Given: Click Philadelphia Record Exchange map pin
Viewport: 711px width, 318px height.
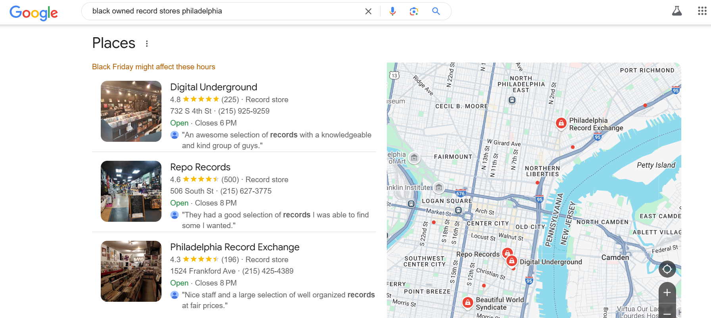Looking at the screenshot, I should (x=561, y=123).
